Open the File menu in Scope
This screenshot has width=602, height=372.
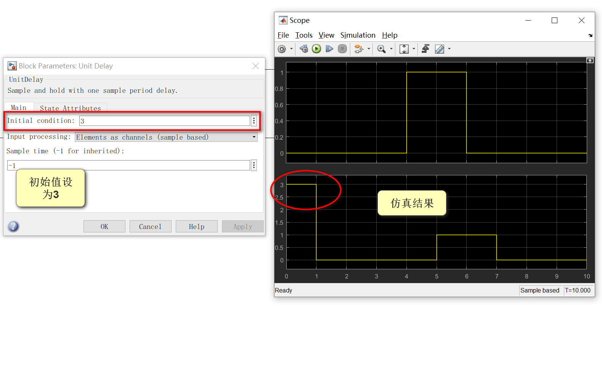(283, 35)
